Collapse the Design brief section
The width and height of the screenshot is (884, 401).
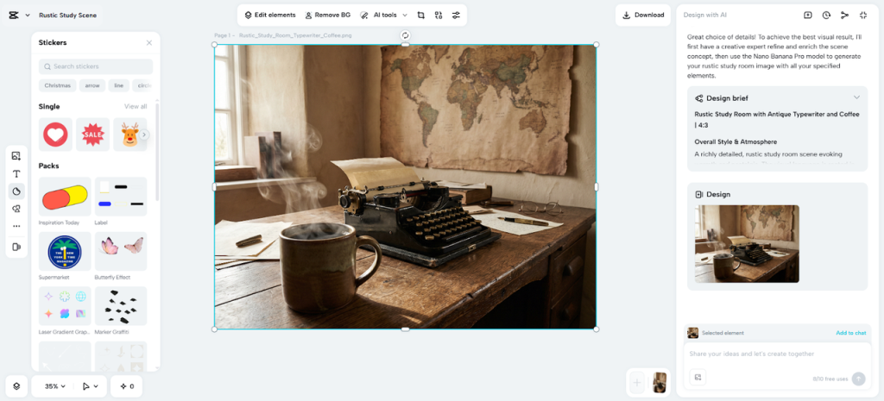856,97
